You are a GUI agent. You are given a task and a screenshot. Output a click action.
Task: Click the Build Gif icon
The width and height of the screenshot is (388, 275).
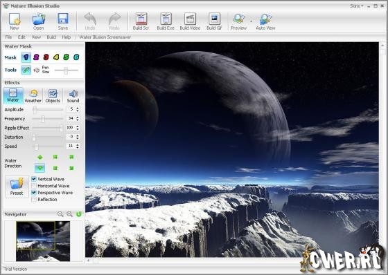(214, 19)
